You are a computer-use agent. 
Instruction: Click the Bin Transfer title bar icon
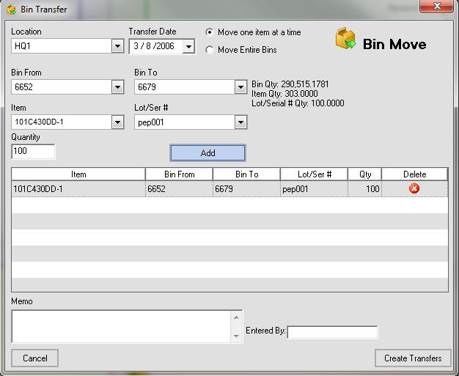click(11, 10)
